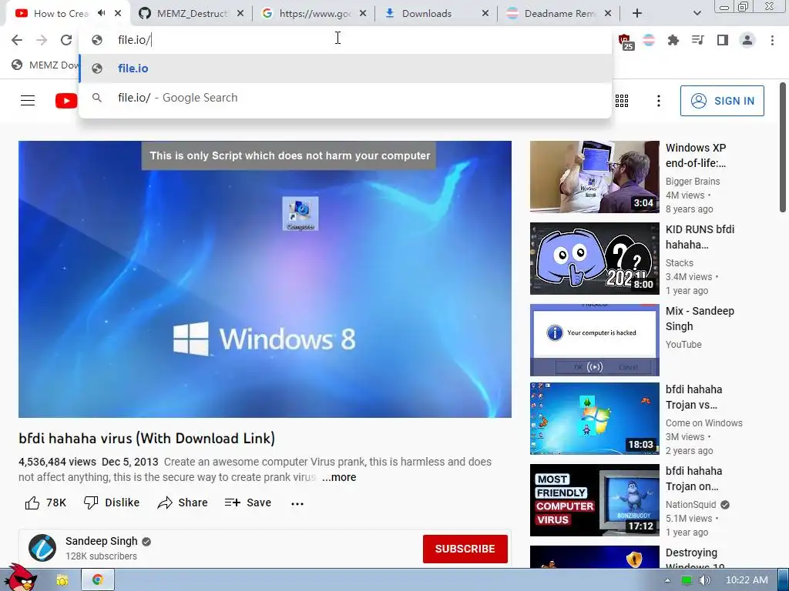Click the Save to playlist button
The height and width of the screenshot is (591, 789).
tap(247, 503)
